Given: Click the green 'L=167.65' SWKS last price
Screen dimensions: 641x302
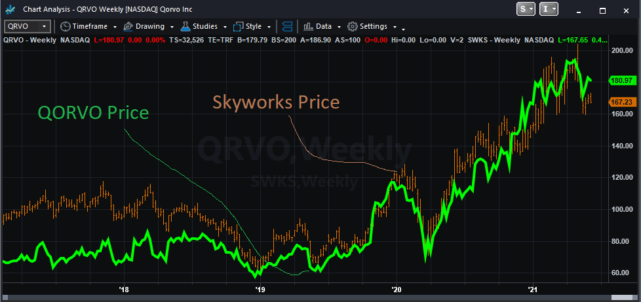Looking at the screenshot, I should 573,40.
